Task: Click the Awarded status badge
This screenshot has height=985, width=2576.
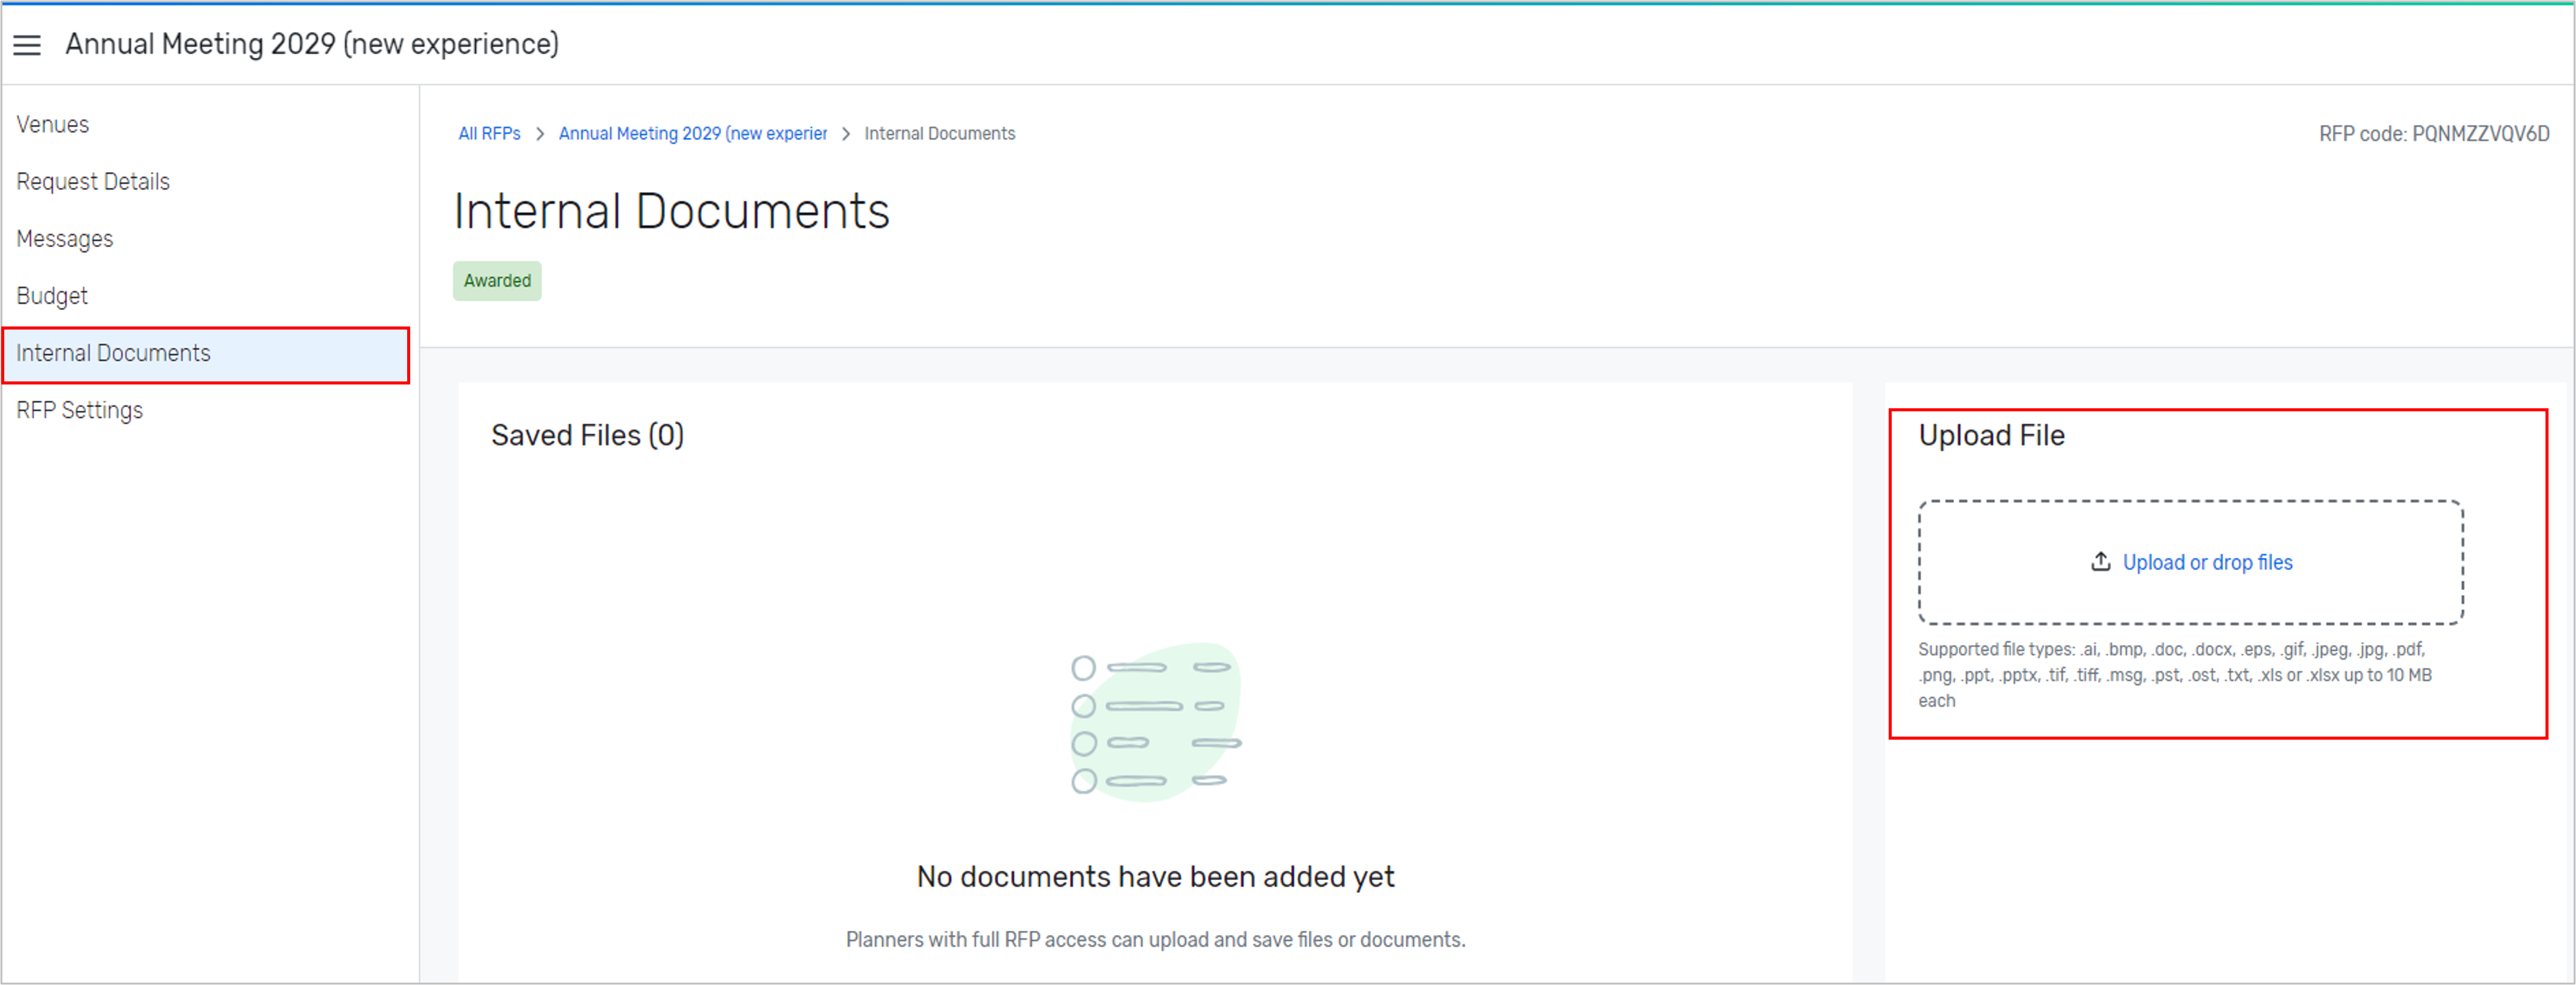Action: click(x=497, y=281)
